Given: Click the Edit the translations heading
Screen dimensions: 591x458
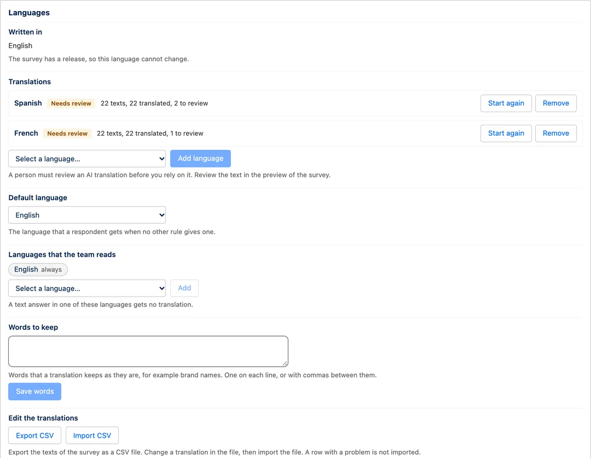Looking at the screenshot, I should [43, 418].
